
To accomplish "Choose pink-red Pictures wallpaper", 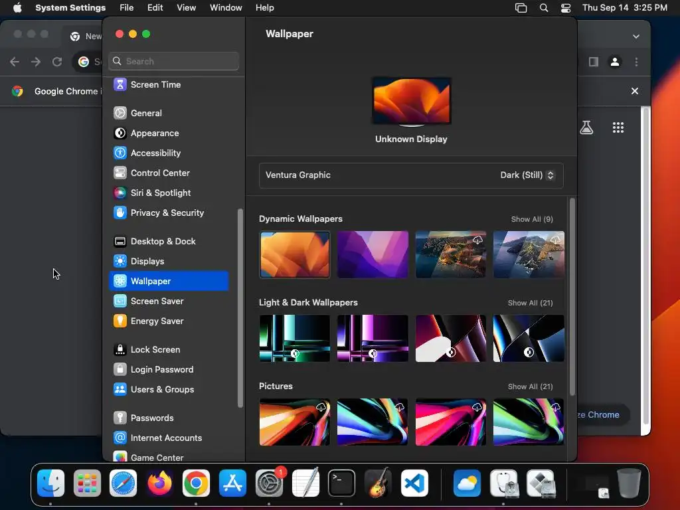I will point(451,422).
